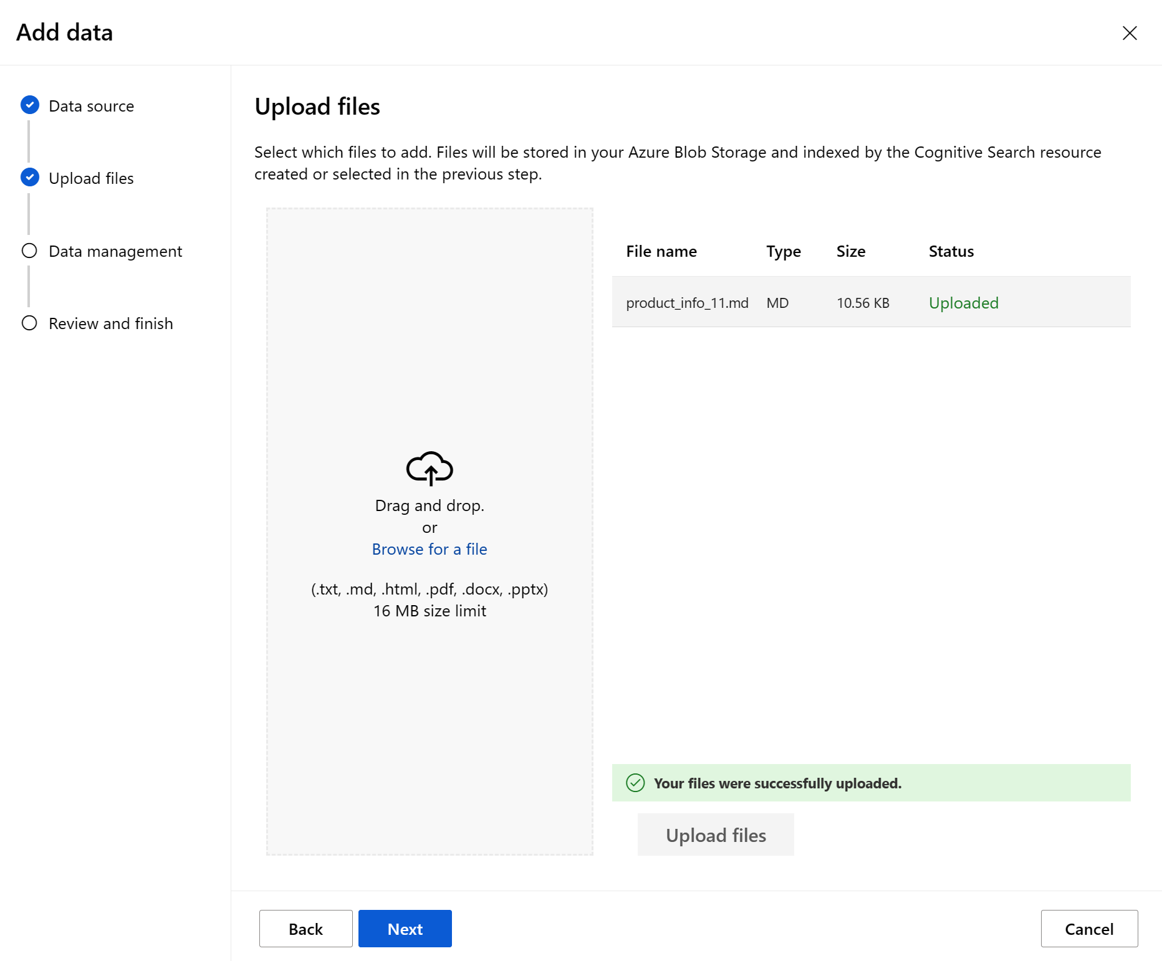Click the Type column header
Image resolution: width=1162 pixels, height=961 pixels.
(x=784, y=251)
